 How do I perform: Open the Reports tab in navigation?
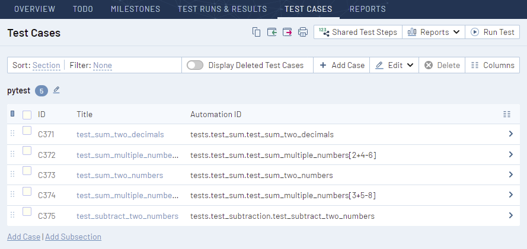click(368, 9)
